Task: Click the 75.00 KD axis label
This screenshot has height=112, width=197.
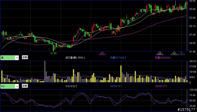Action: click(x=192, y=95)
